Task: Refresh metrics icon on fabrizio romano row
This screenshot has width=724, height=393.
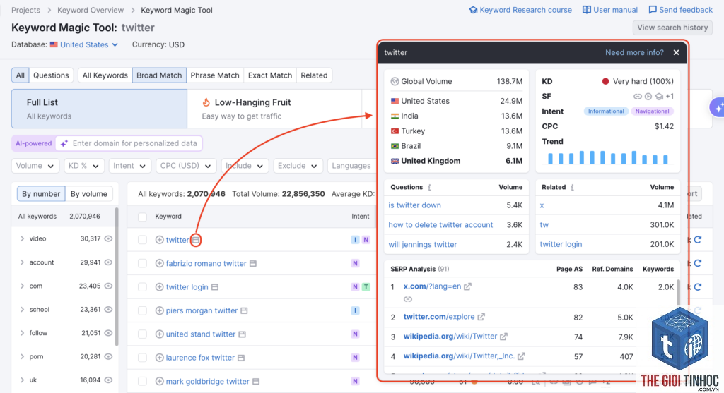Action: click(x=698, y=263)
